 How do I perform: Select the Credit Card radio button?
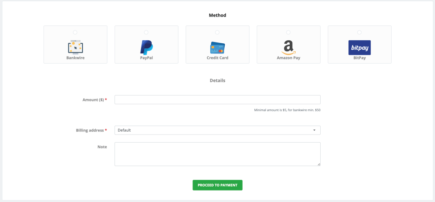coord(217,32)
